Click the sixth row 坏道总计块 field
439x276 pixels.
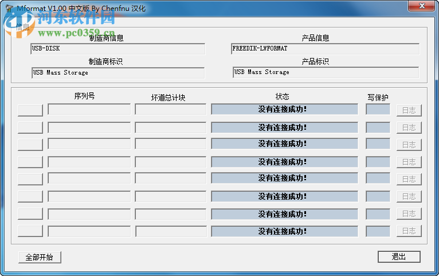coord(171,196)
